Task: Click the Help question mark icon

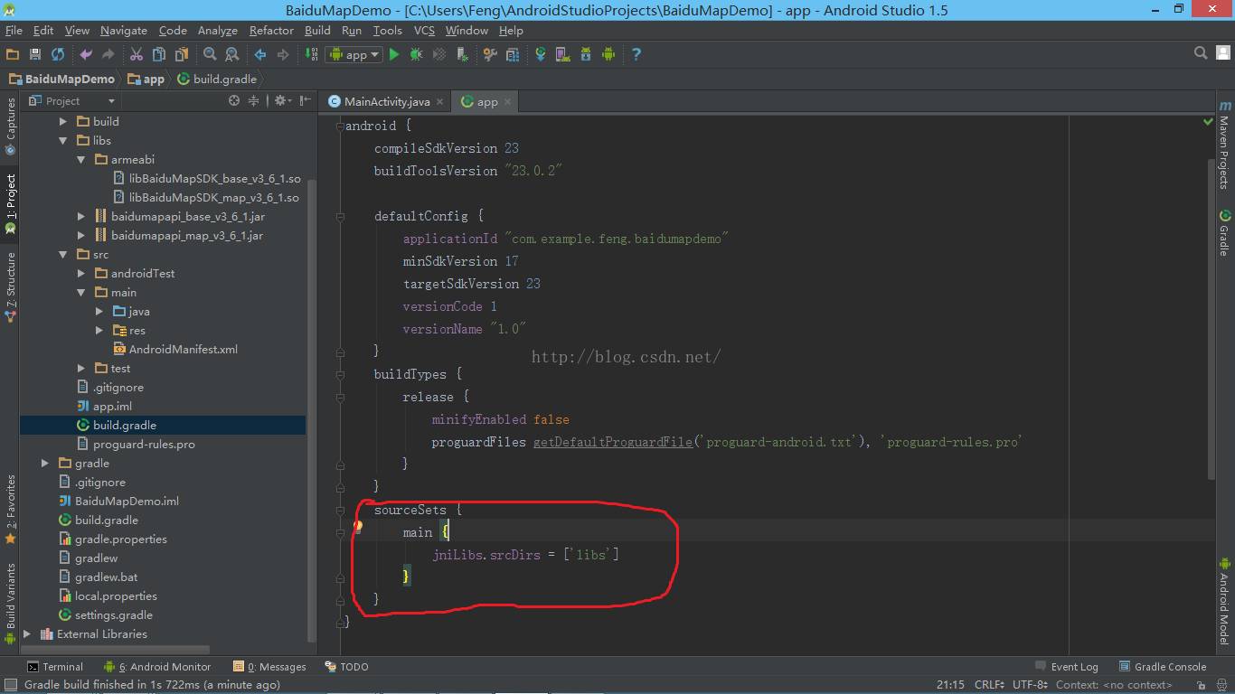Action: coord(636,54)
